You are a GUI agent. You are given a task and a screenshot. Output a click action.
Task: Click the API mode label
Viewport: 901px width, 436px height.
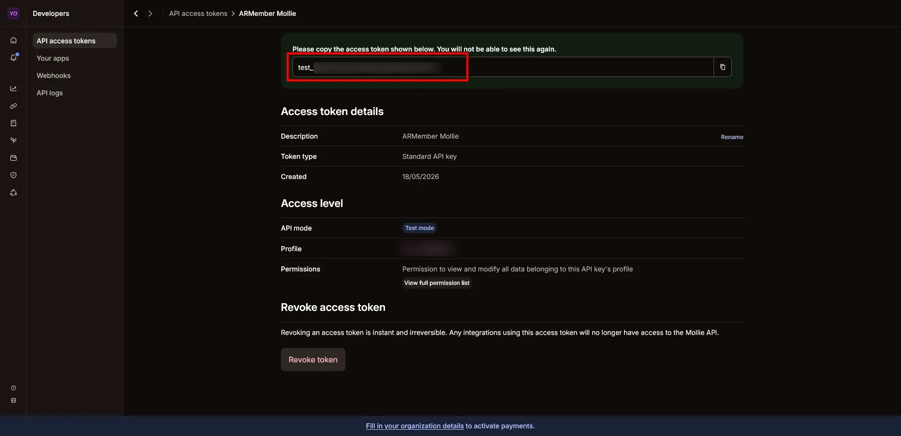[x=296, y=228]
